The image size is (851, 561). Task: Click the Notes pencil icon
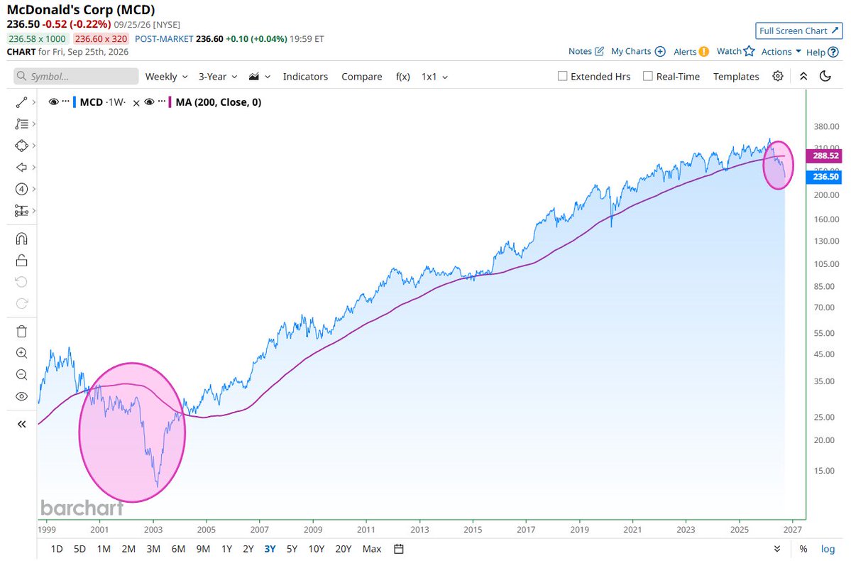pos(599,51)
